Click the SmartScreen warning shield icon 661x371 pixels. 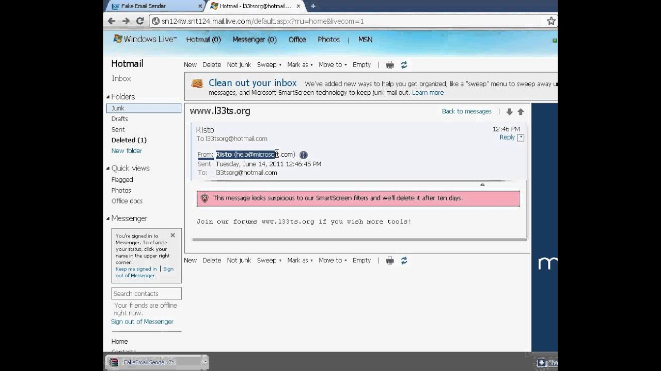(204, 198)
